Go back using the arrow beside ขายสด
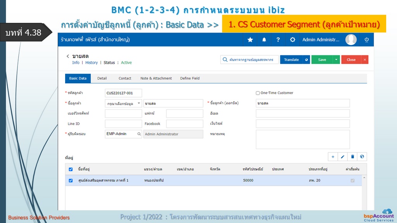The height and width of the screenshot is (223, 397). tap(67, 56)
